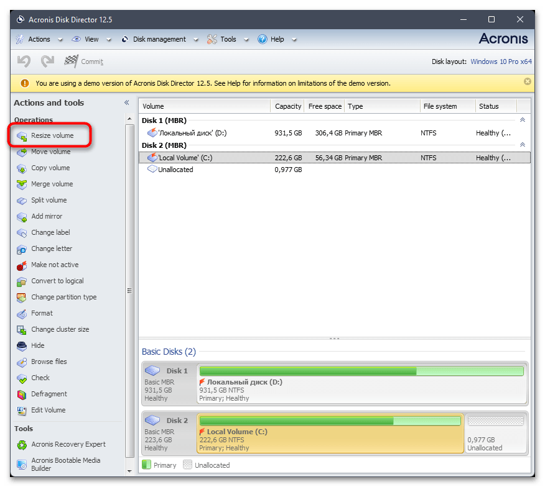This screenshot has height=487, width=545.
Task: Choose the Add mirror icon
Action: tap(22, 216)
